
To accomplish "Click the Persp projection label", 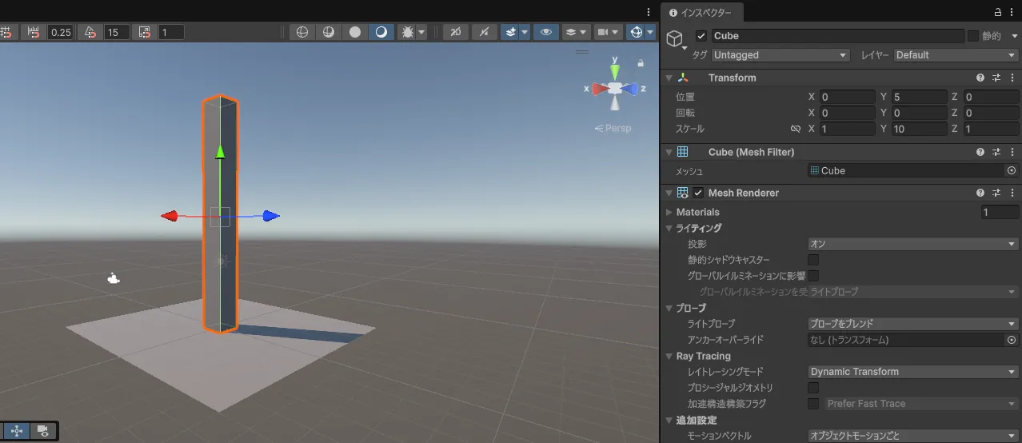I will coord(613,128).
